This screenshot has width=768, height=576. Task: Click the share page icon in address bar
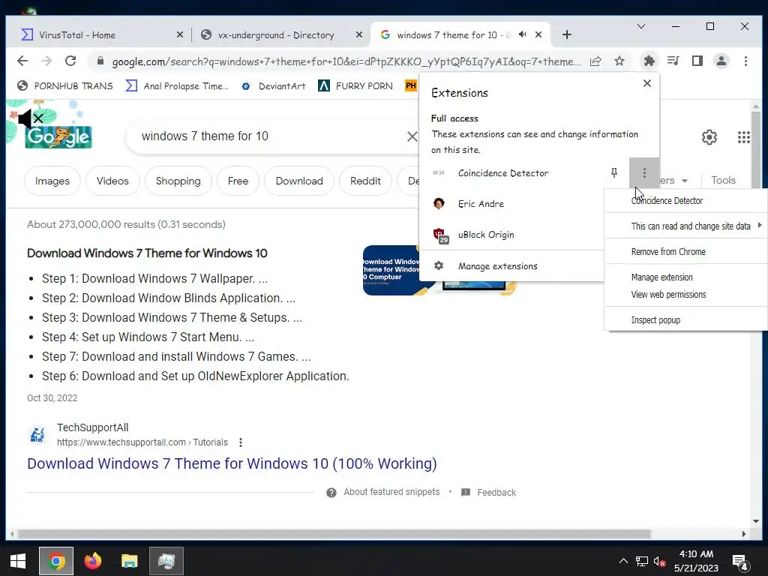coord(595,61)
